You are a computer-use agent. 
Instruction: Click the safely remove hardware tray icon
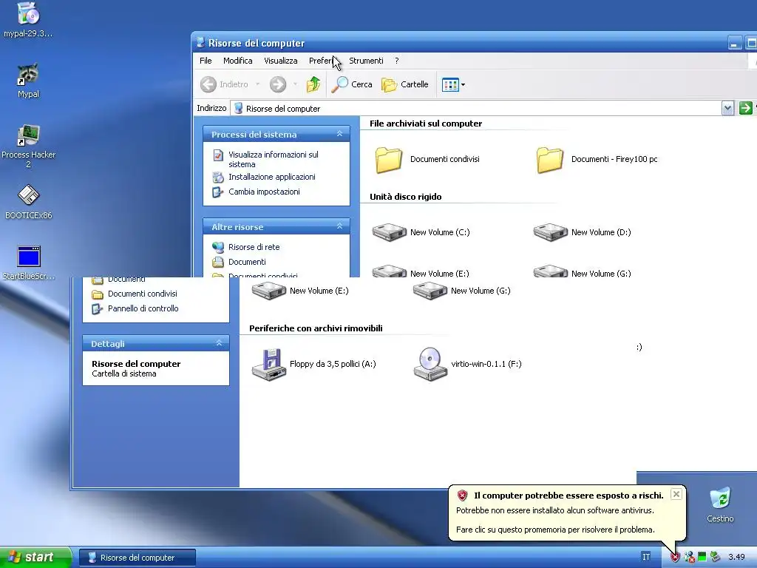pyautogui.click(x=715, y=557)
